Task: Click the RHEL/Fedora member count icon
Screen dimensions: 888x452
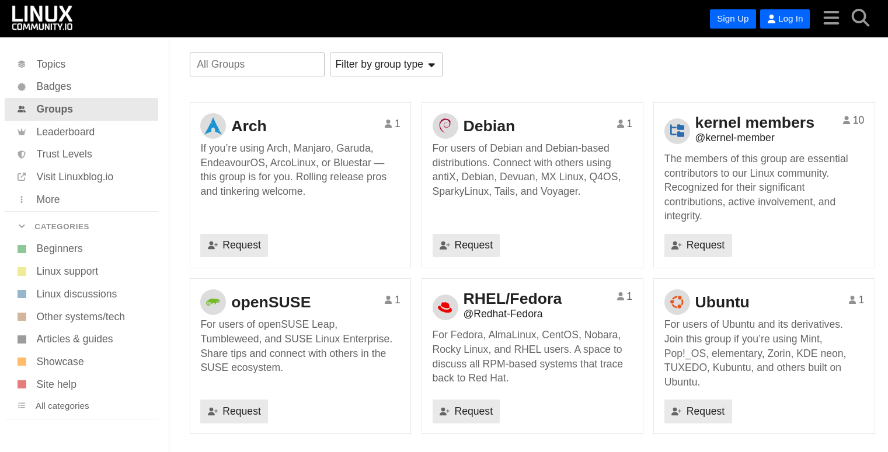Action: click(621, 296)
